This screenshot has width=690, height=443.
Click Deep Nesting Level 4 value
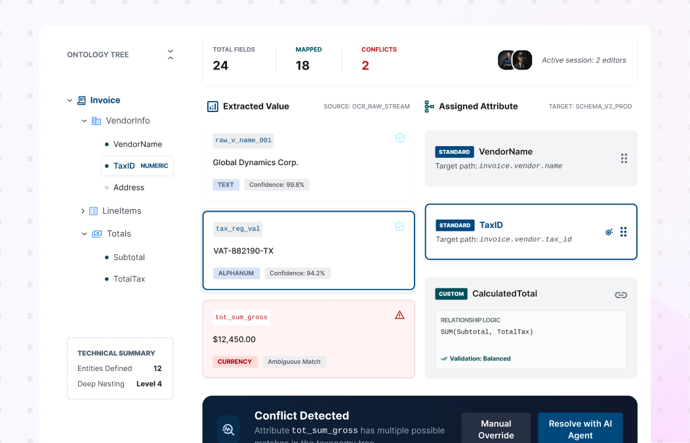pos(149,384)
